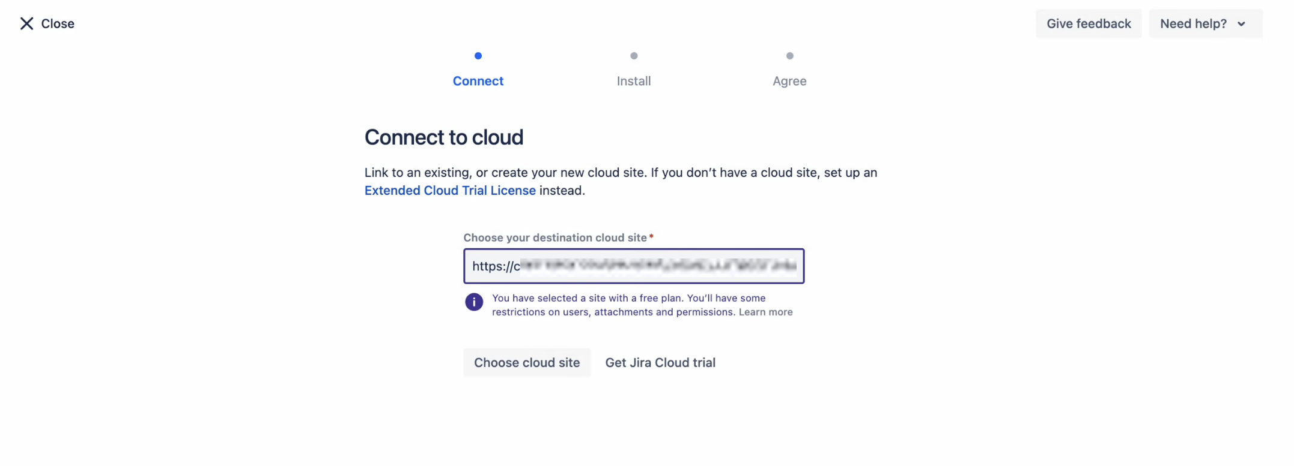Screen dimensions: 1294x466
Task: Open the Give feedback form
Action: coord(1088,23)
